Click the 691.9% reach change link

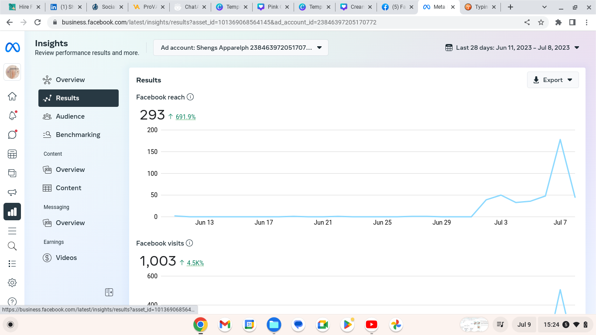coord(185,117)
